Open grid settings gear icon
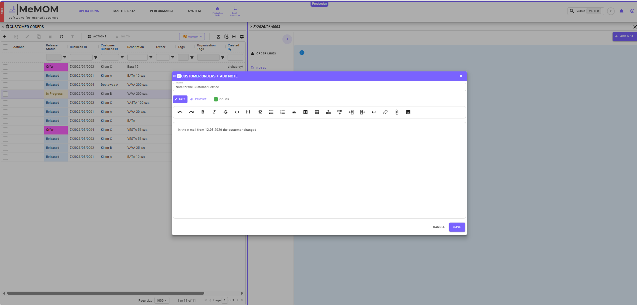This screenshot has width=637, height=305. [x=242, y=37]
